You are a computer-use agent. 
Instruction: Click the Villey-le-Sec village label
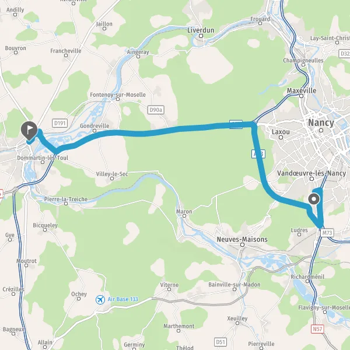pyautogui.click(x=112, y=174)
